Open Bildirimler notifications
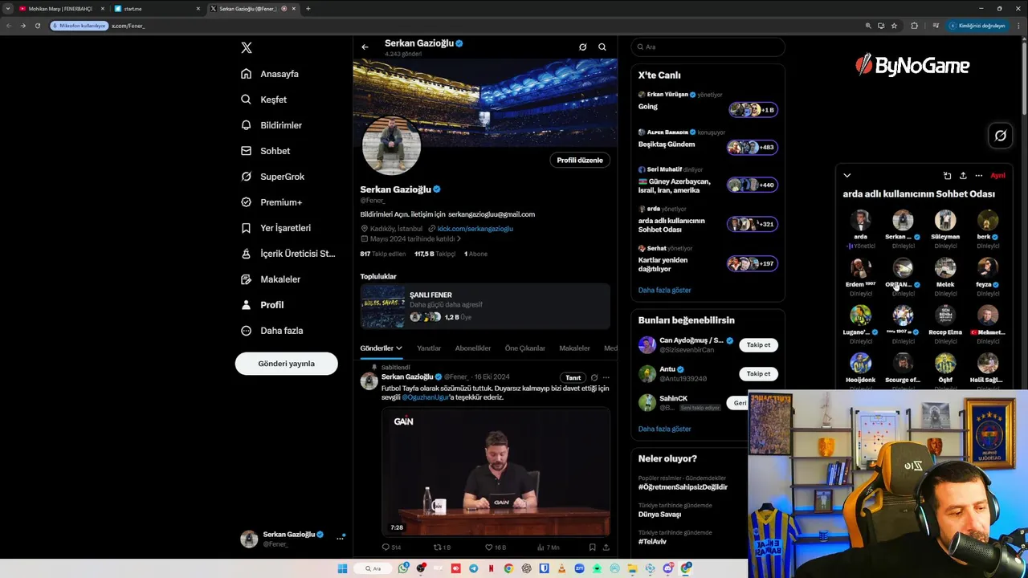This screenshot has height=578, width=1028. [x=271, y=125]
